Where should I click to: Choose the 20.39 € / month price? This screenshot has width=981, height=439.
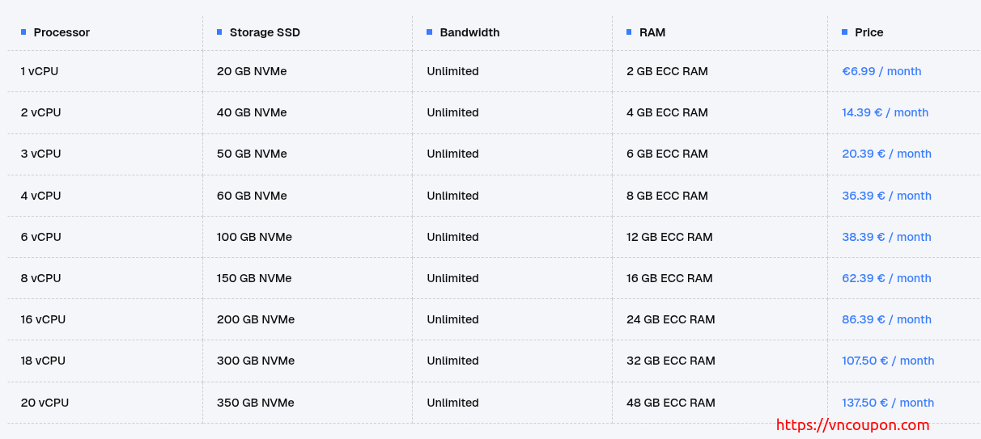point(886,154)
